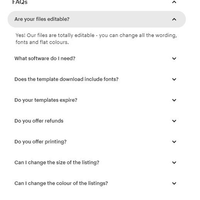Open 'Can I change the size of the listing?'
Image resolution: width=200 pixels, height=200 pixels.
point(97,163)
